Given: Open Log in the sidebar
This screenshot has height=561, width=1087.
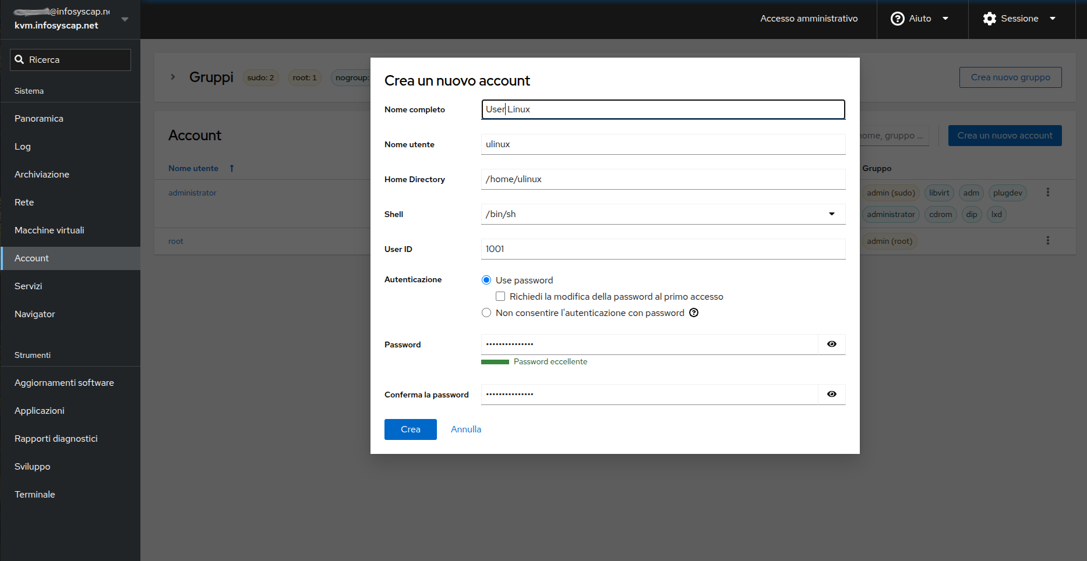Looking at the screenshot, I should tap(70, 147).
